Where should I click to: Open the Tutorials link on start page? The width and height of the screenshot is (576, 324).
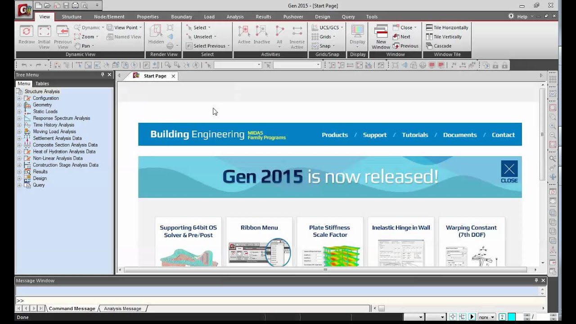415,135
